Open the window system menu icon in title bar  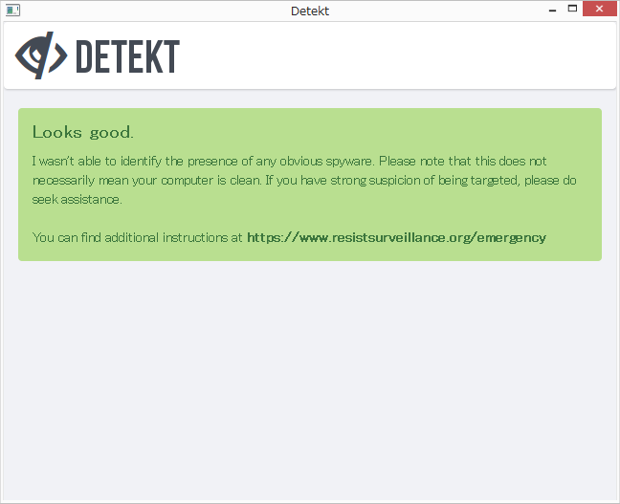pos(12,11)
